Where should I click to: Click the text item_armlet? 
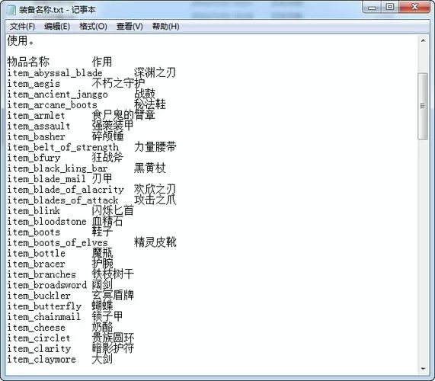[36, 115]
